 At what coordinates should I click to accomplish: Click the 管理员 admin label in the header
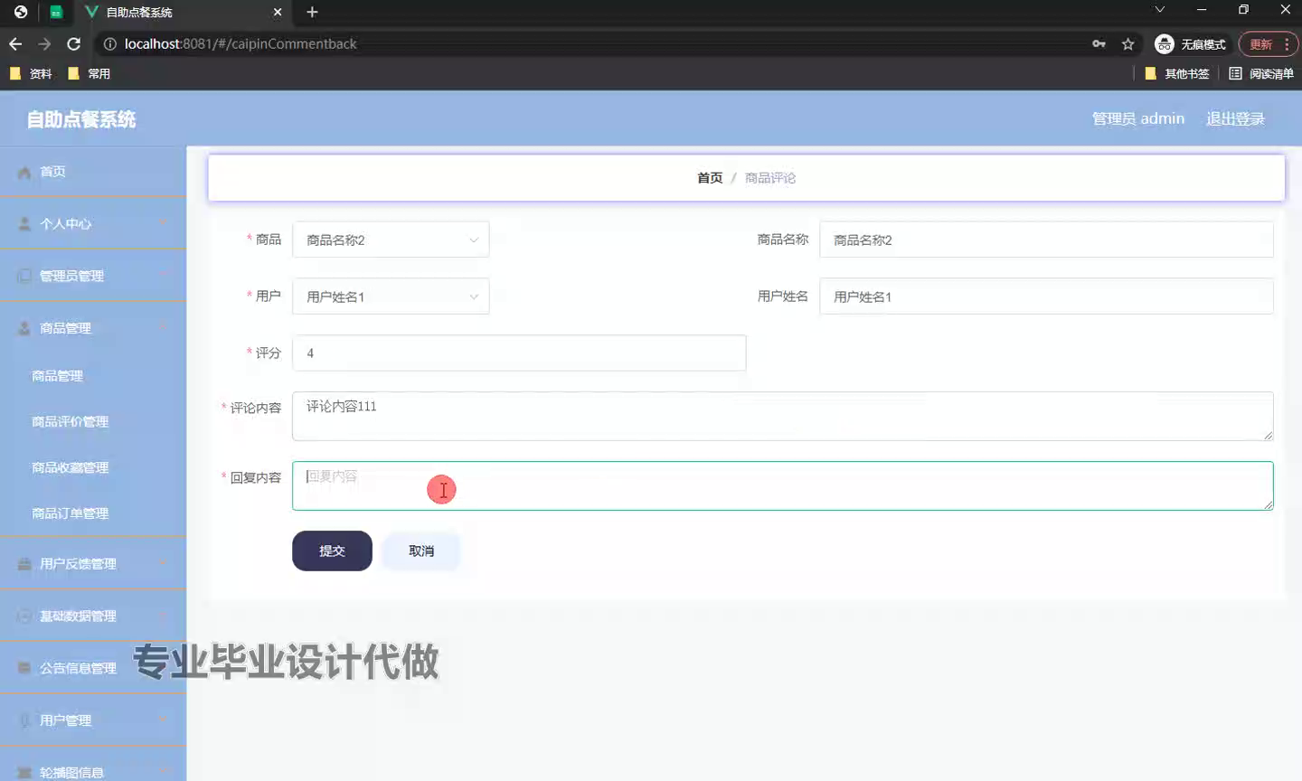[x=1137, y=118]
